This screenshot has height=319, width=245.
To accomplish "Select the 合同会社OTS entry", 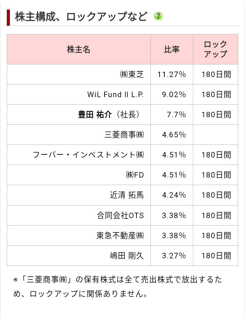I will 120,215.
